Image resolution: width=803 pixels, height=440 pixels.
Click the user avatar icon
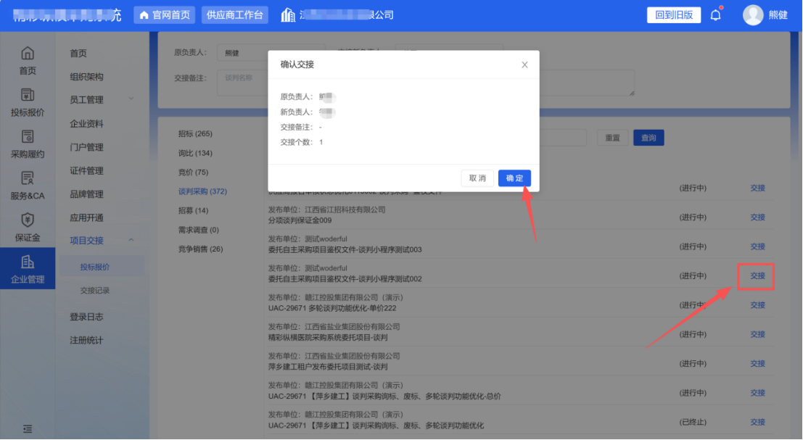coord(753,15)
